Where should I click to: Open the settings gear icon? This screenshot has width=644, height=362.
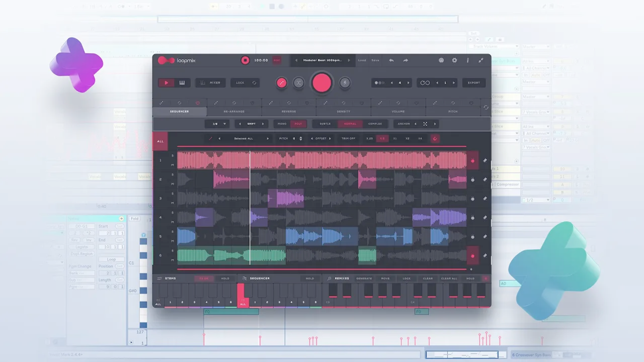coord(454,60)
